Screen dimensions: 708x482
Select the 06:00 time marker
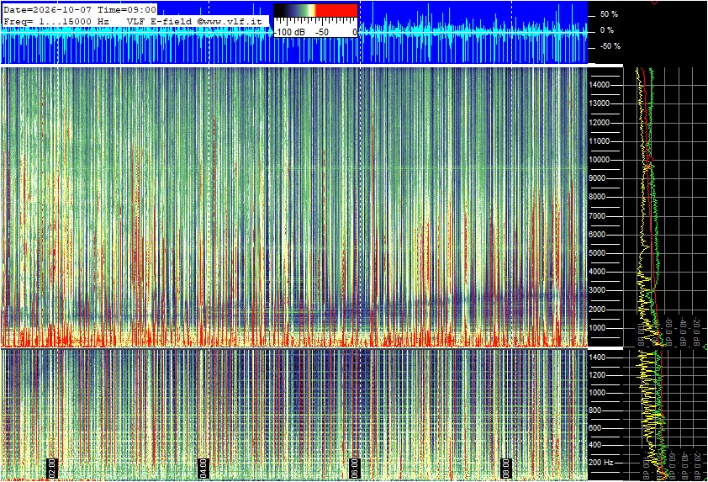click(355, 468)
